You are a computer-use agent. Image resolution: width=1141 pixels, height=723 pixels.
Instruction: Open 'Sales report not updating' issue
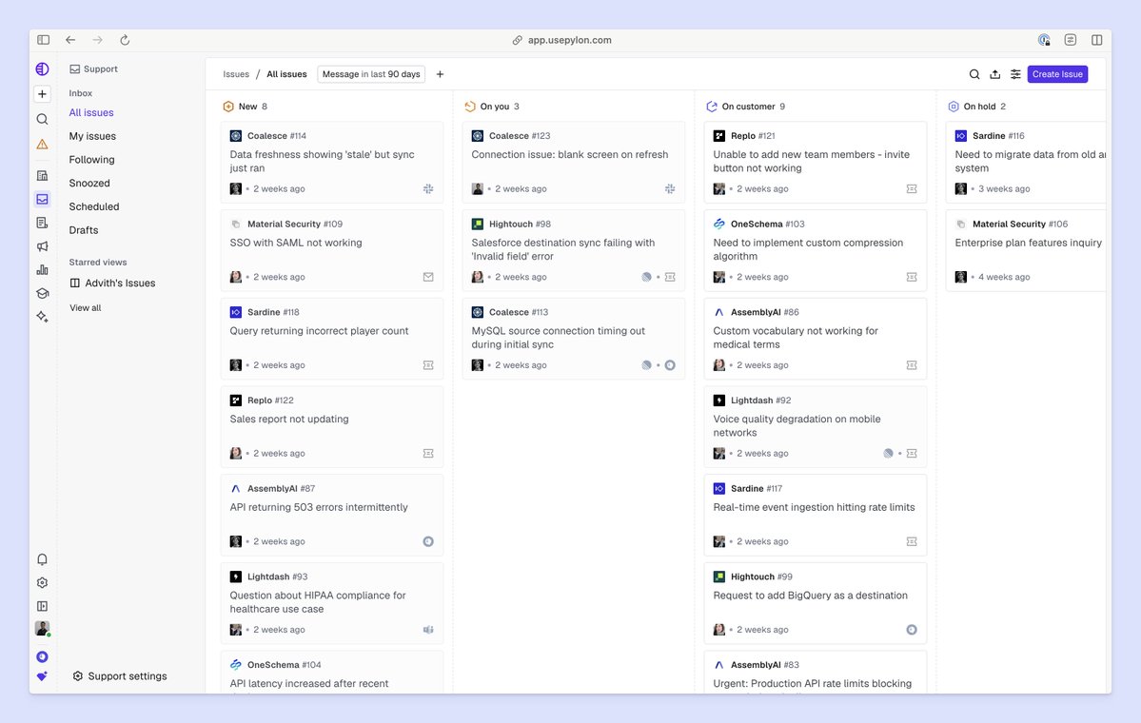tap(332, 427)
